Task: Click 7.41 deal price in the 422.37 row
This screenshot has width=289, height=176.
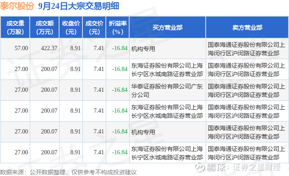Action: [x=99, y=48]
